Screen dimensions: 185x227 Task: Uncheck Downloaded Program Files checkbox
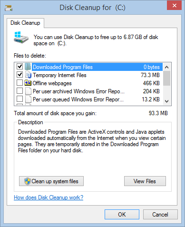(x=19, y=67)
